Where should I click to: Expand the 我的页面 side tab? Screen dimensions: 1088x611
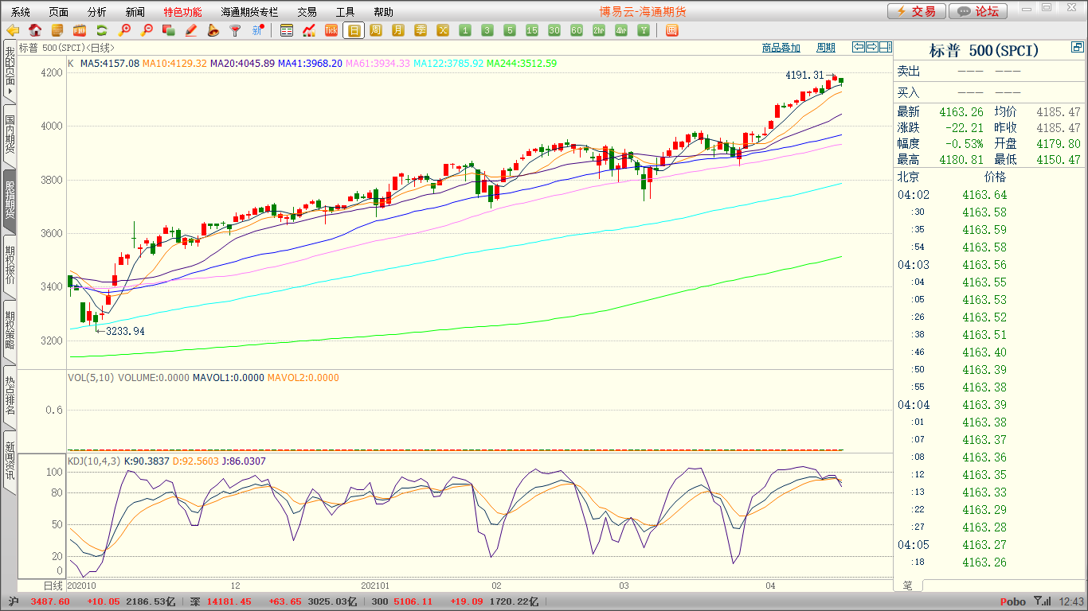coord(10,70)
